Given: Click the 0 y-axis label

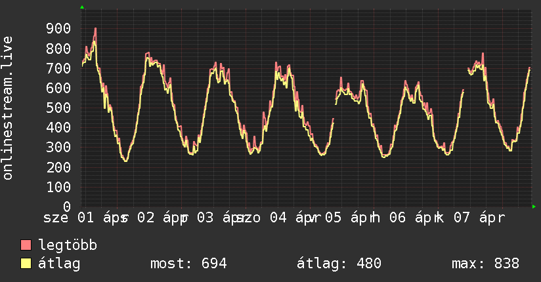Looking at the screenshot, I should [x=67, y=207].
